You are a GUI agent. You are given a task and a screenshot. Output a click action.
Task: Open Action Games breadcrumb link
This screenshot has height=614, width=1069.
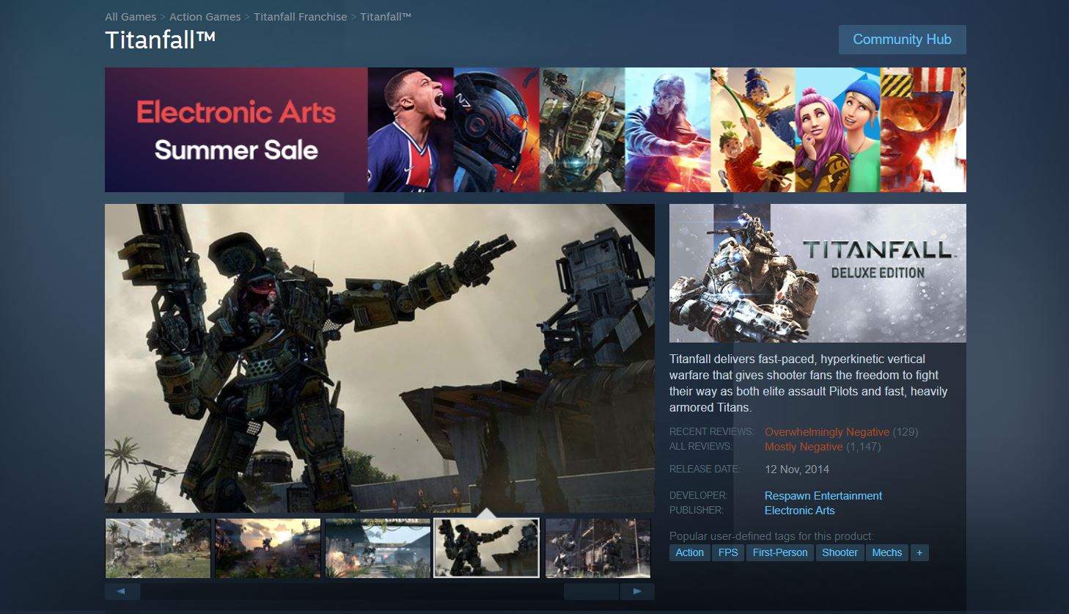click(205, 17)
